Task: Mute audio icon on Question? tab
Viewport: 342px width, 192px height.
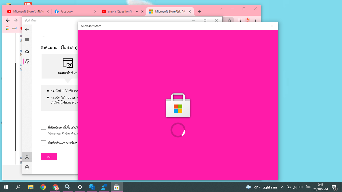Action: coord(137,11)
